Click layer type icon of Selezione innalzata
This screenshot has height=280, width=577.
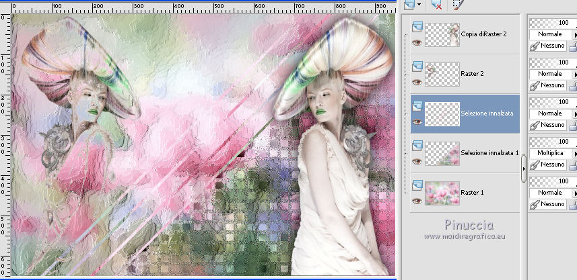pos(417,106)
